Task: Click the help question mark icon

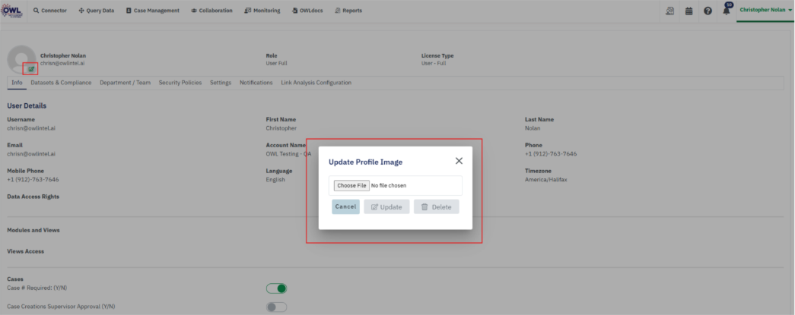Action: [708, 11]
